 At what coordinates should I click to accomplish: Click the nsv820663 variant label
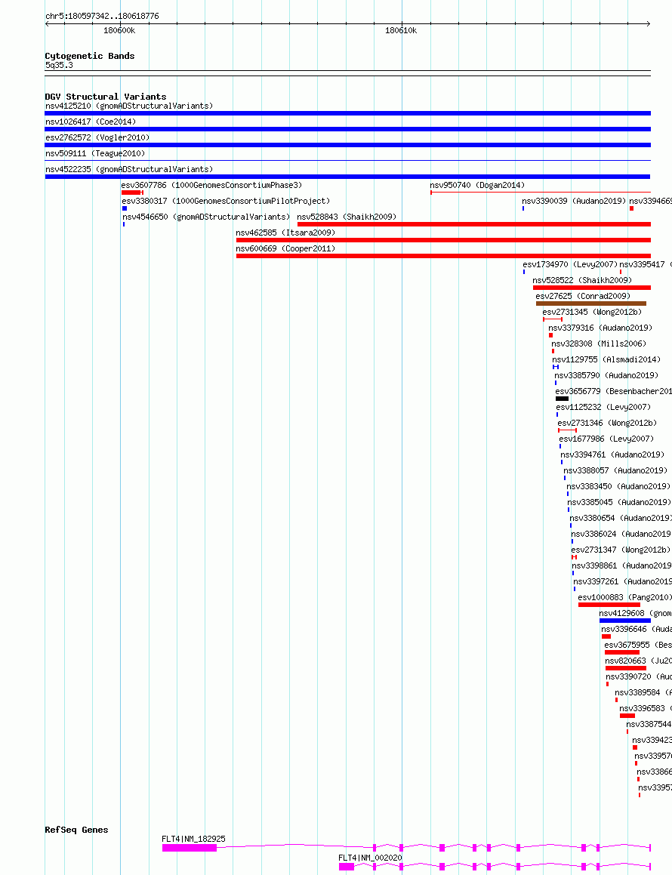coord(639,661)
